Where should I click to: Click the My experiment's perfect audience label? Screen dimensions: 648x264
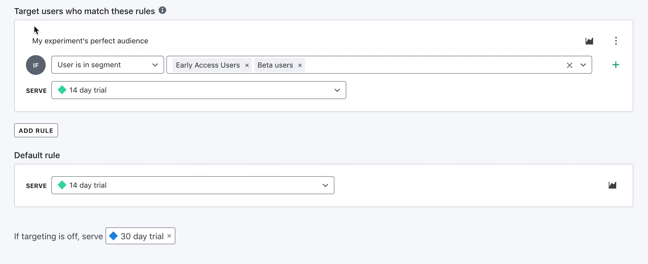(x=90, y=41)
